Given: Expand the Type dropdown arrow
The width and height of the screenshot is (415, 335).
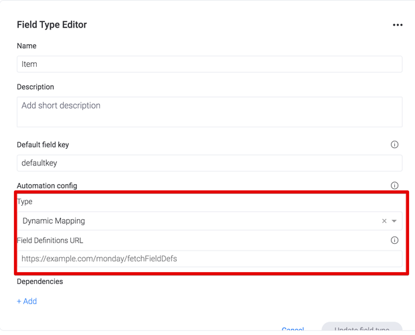Looking at the screenshot, I should (x=394, y=221).
